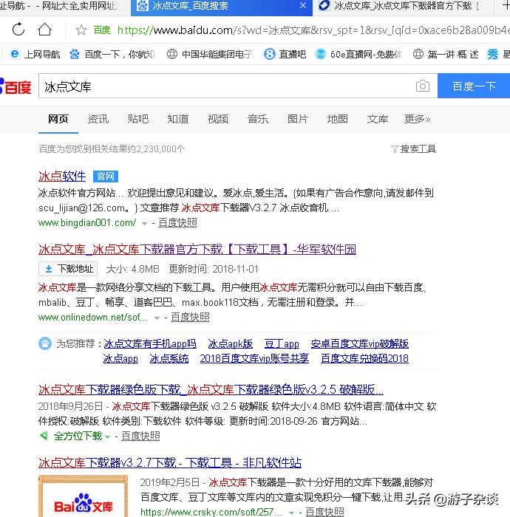Open 百度快照 for onlinedown.net result
The width and height of the screenshot is (510, 517).
click(x=190, y=317)
